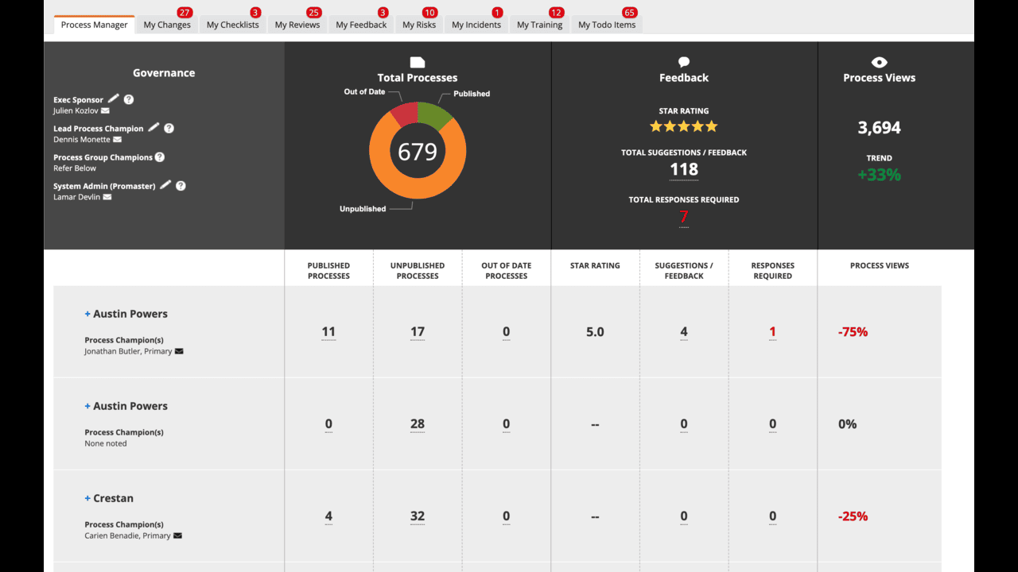1018x572 pixels.
Task: Click the Total Processes document icon
Action: [x=418, y=62]
